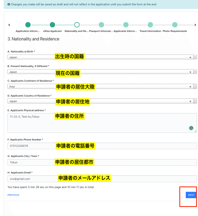The height and width of the screenshot is (216, 198).
Task: Click the 'D. Applicants Country of Residence' label
Action: coord(30,95)
